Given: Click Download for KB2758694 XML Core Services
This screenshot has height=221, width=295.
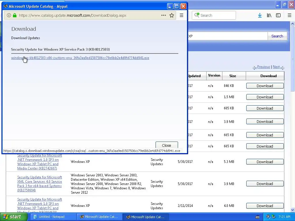Looking at the screenshot, I should (x=265, y=184).
